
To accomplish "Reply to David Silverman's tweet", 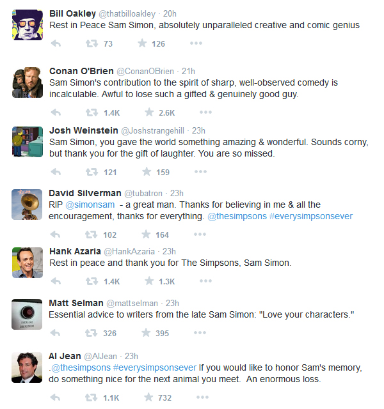I will pyautogui.click(x=56, y=235).
